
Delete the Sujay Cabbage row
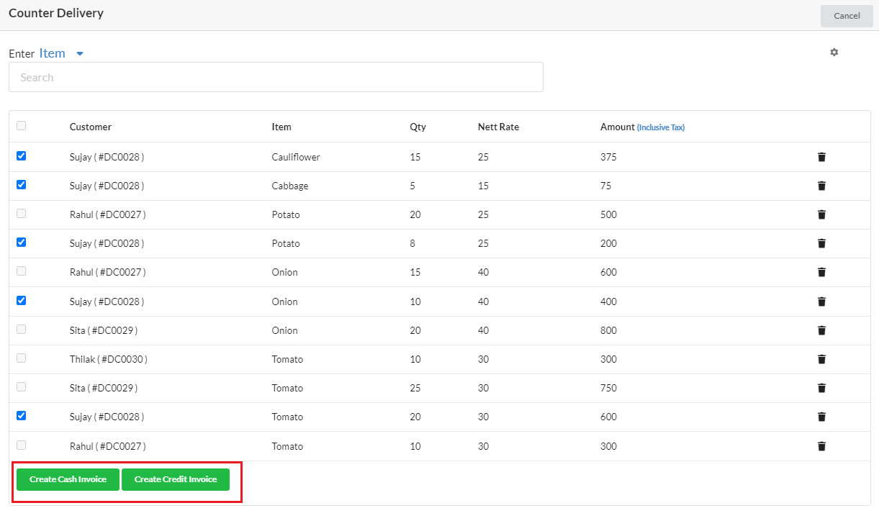pyautogui.click(x=821, y=186)
